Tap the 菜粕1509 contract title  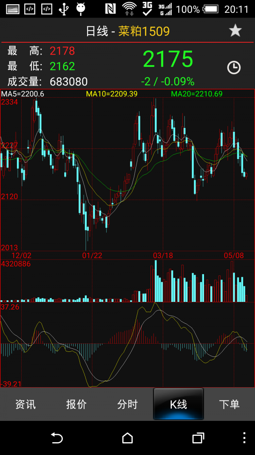coord(144,31)
